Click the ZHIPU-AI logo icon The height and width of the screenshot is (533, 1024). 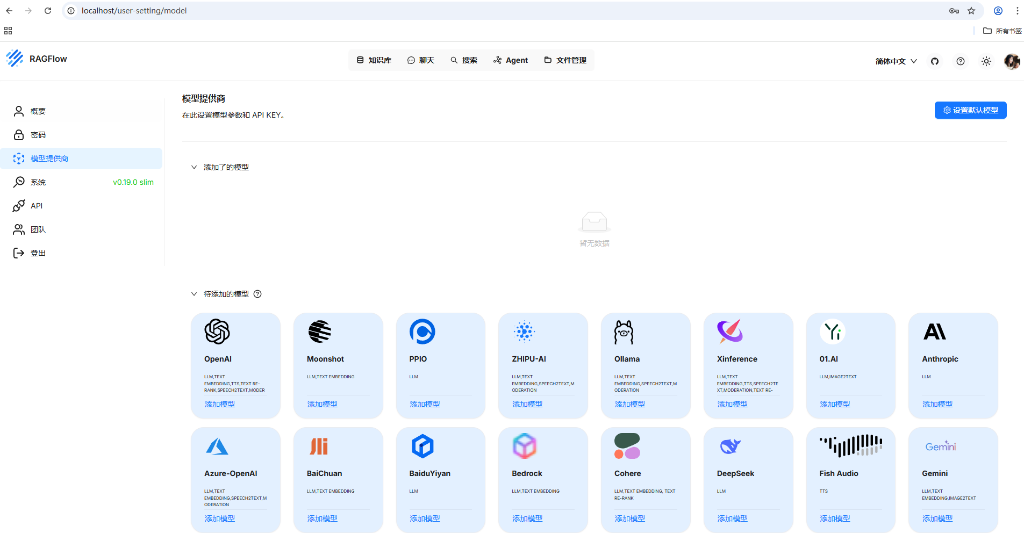[x=525, y=332]
